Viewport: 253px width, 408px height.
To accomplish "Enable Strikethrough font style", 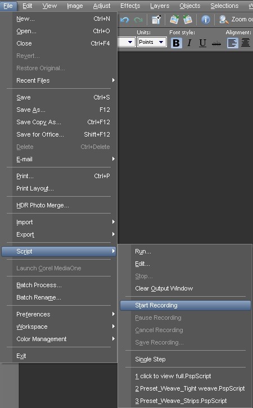I will [216, 43].
